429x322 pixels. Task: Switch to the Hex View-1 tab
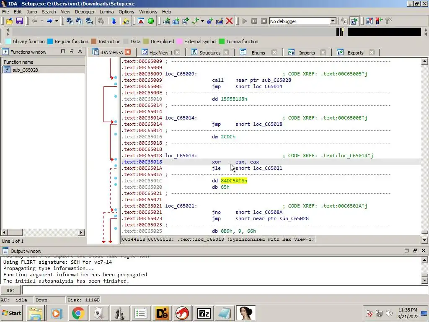click(x=160, y=52)
